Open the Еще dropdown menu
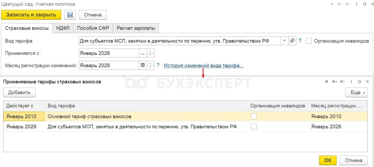The width and height of the screenshot is (374, 167). [356, 93]
